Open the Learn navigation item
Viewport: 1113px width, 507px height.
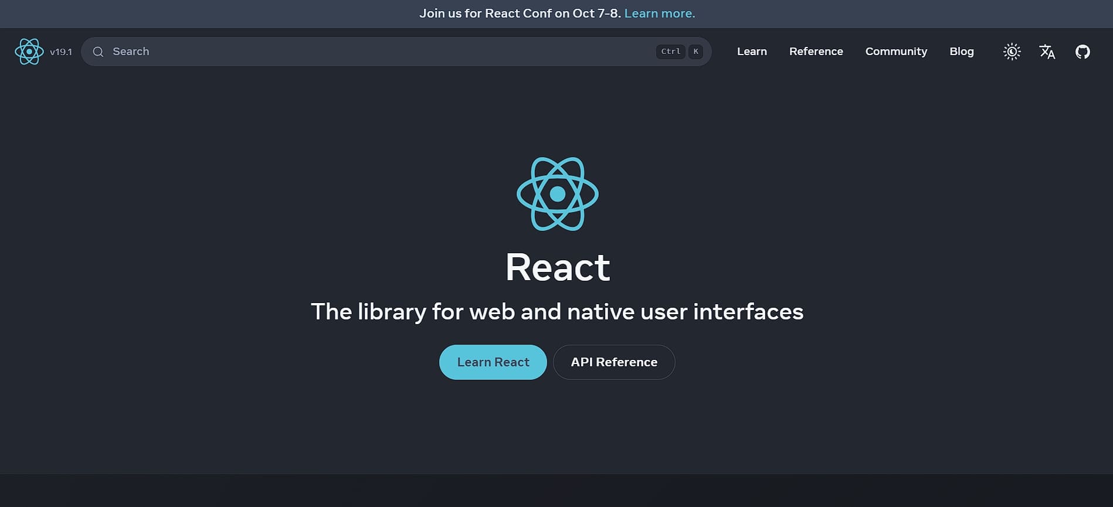[x=752, y=52]
